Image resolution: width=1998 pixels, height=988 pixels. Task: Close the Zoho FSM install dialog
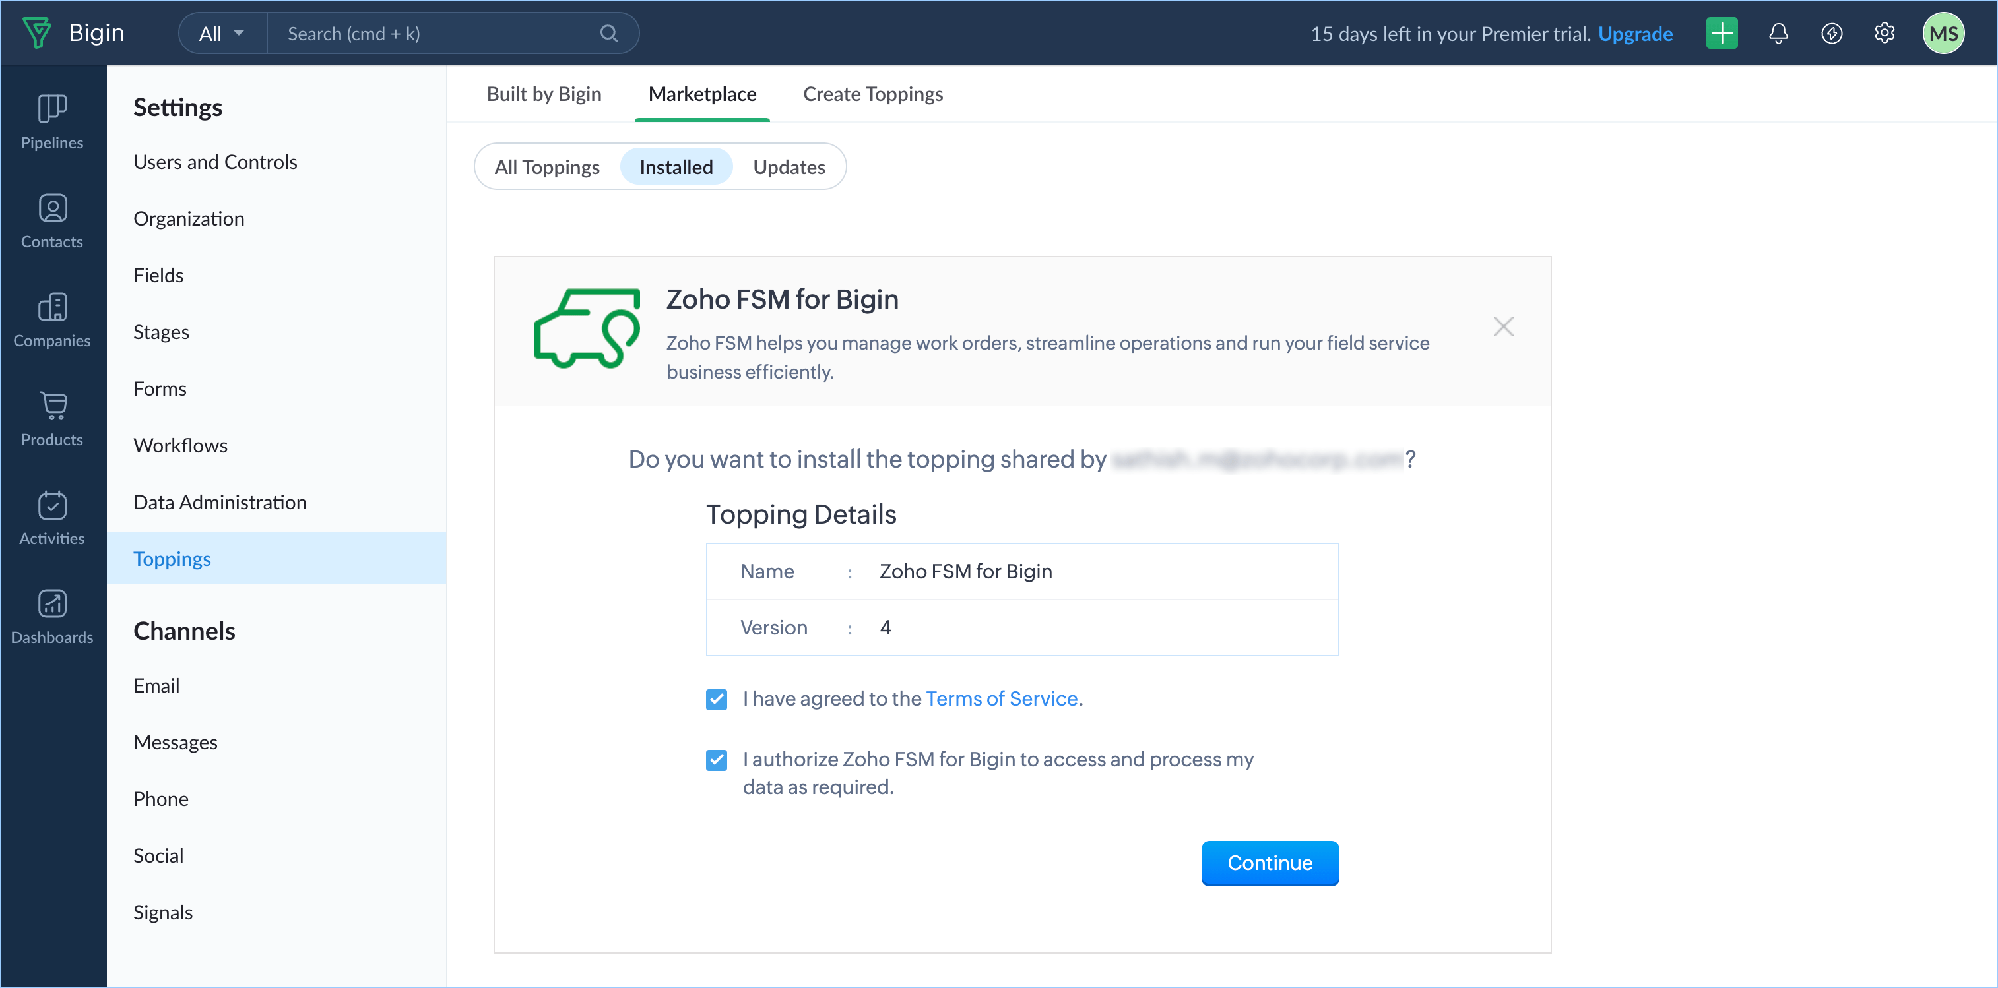1503,326
